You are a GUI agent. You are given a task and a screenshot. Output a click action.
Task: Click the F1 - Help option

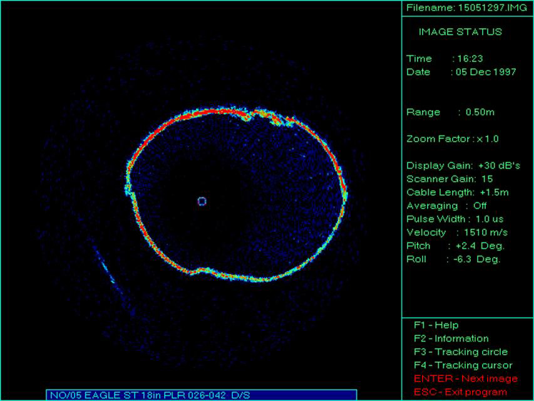(436, 325)
